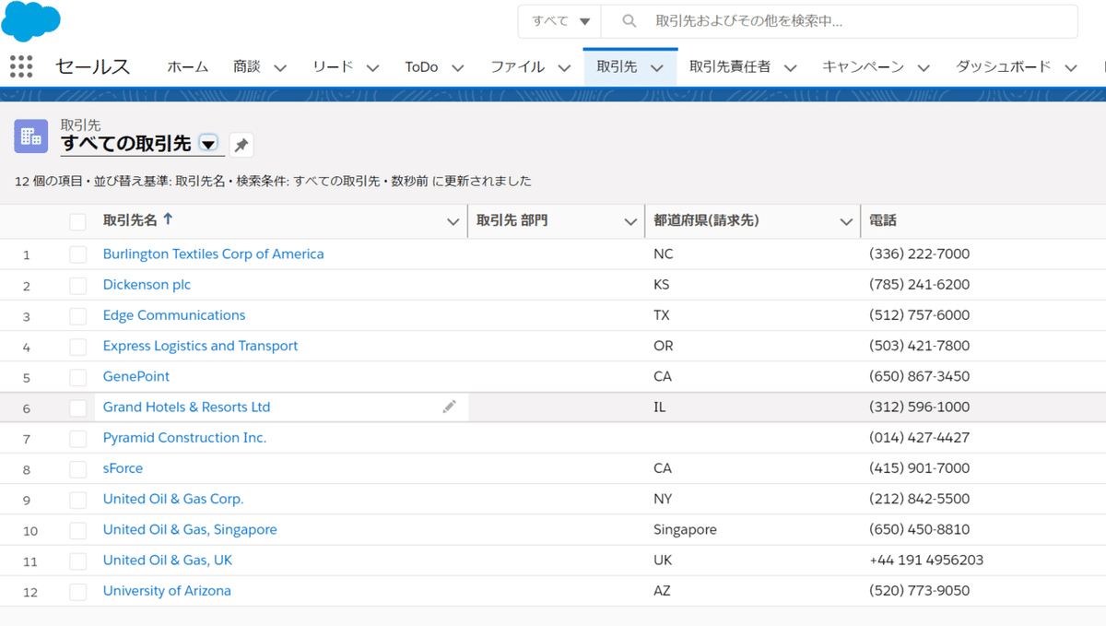Click the Singapore state cell

pyautogui.click(x=685, y=529)
